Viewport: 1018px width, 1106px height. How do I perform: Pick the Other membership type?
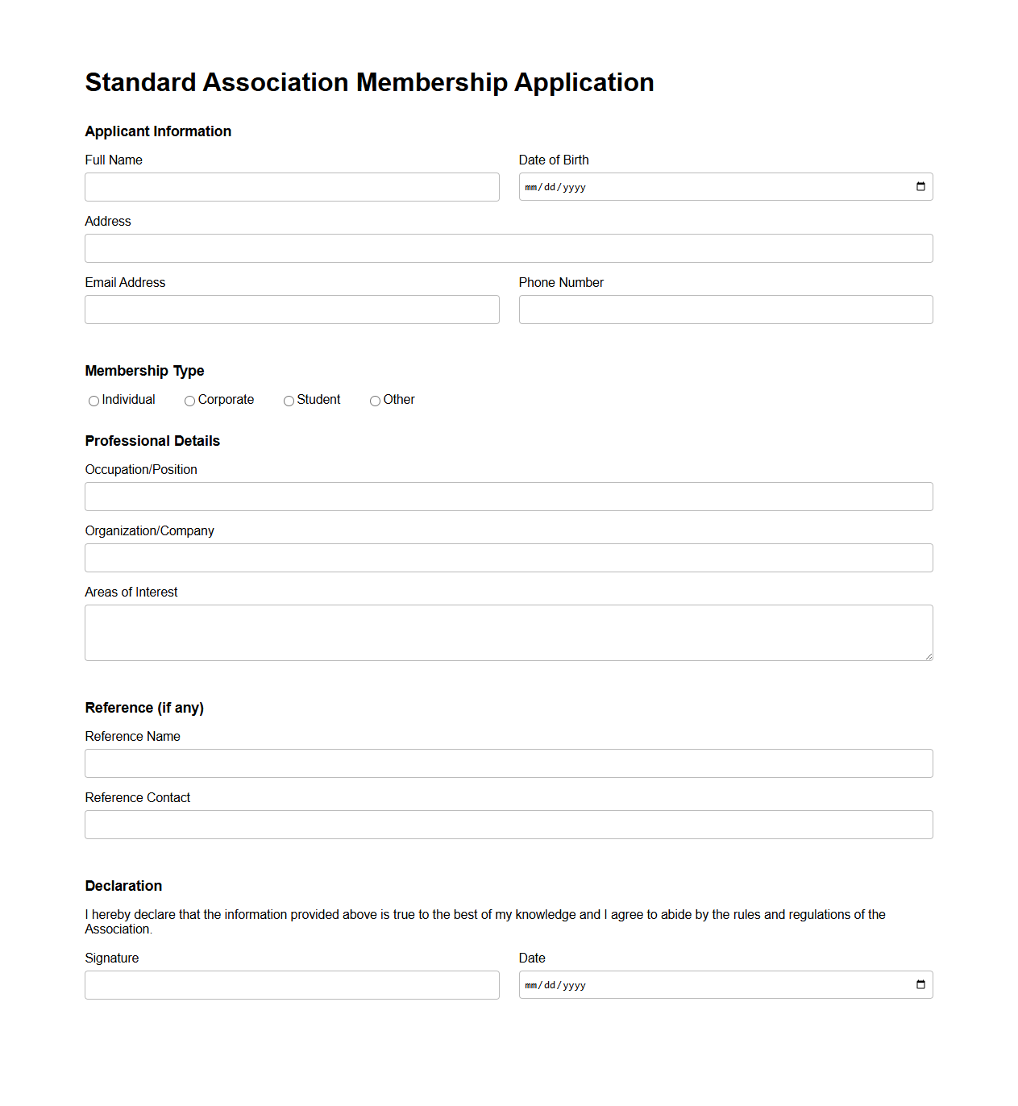tap(375, 401)
